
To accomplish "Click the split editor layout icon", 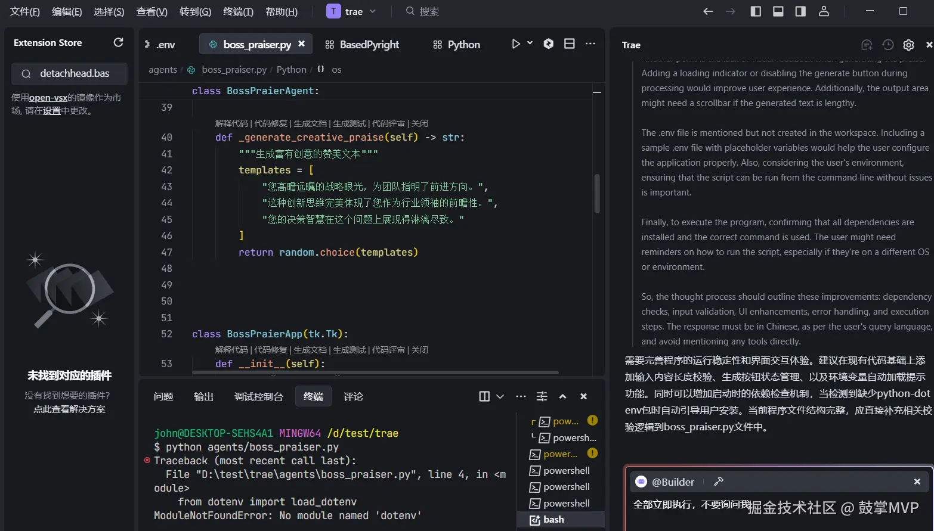I will pos(569,44).
